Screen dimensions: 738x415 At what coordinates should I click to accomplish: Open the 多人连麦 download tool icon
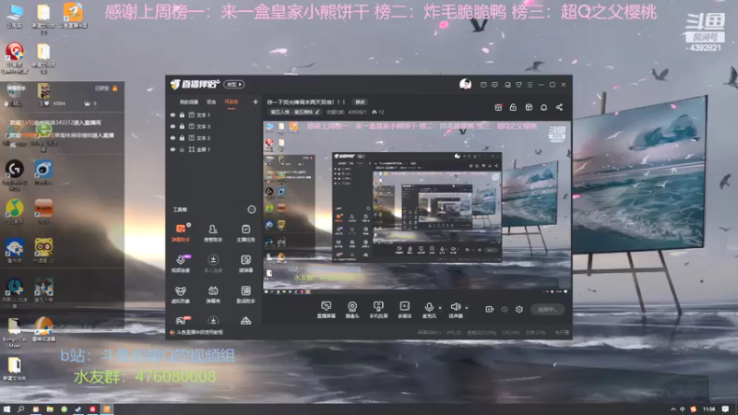pyautogui.click(x=213, y=264)
